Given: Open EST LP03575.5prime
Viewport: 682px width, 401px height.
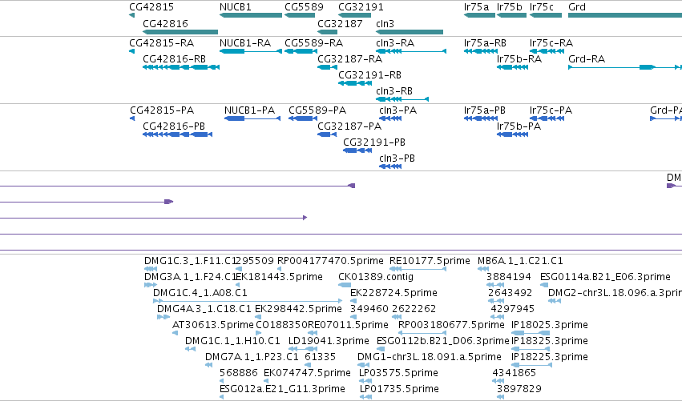Looking at the screenshot, I should 398,373.
